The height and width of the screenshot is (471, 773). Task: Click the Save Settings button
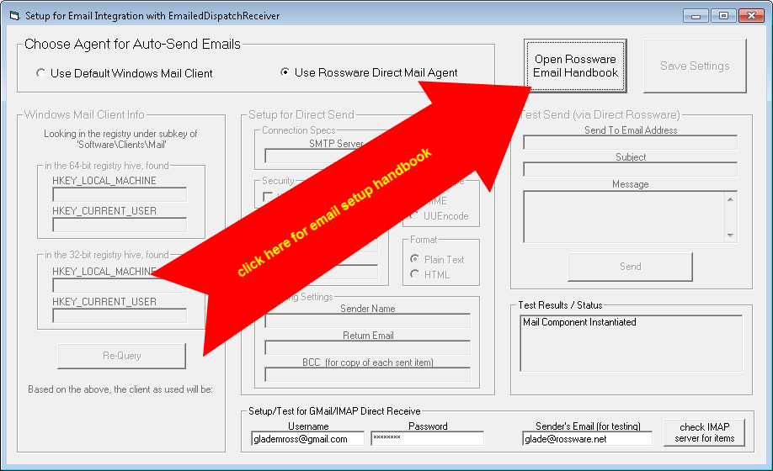[x=694, y=66]
